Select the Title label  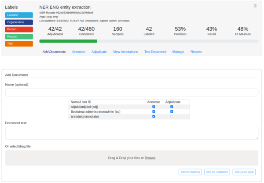(19, 43)
